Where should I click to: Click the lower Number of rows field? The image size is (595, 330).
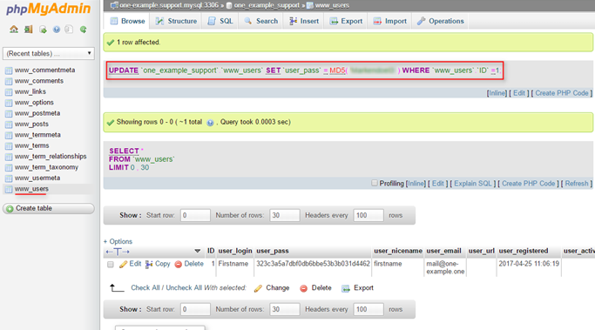tap(285, 309)
